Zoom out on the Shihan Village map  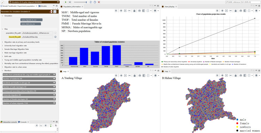click(x=231, y=76)
